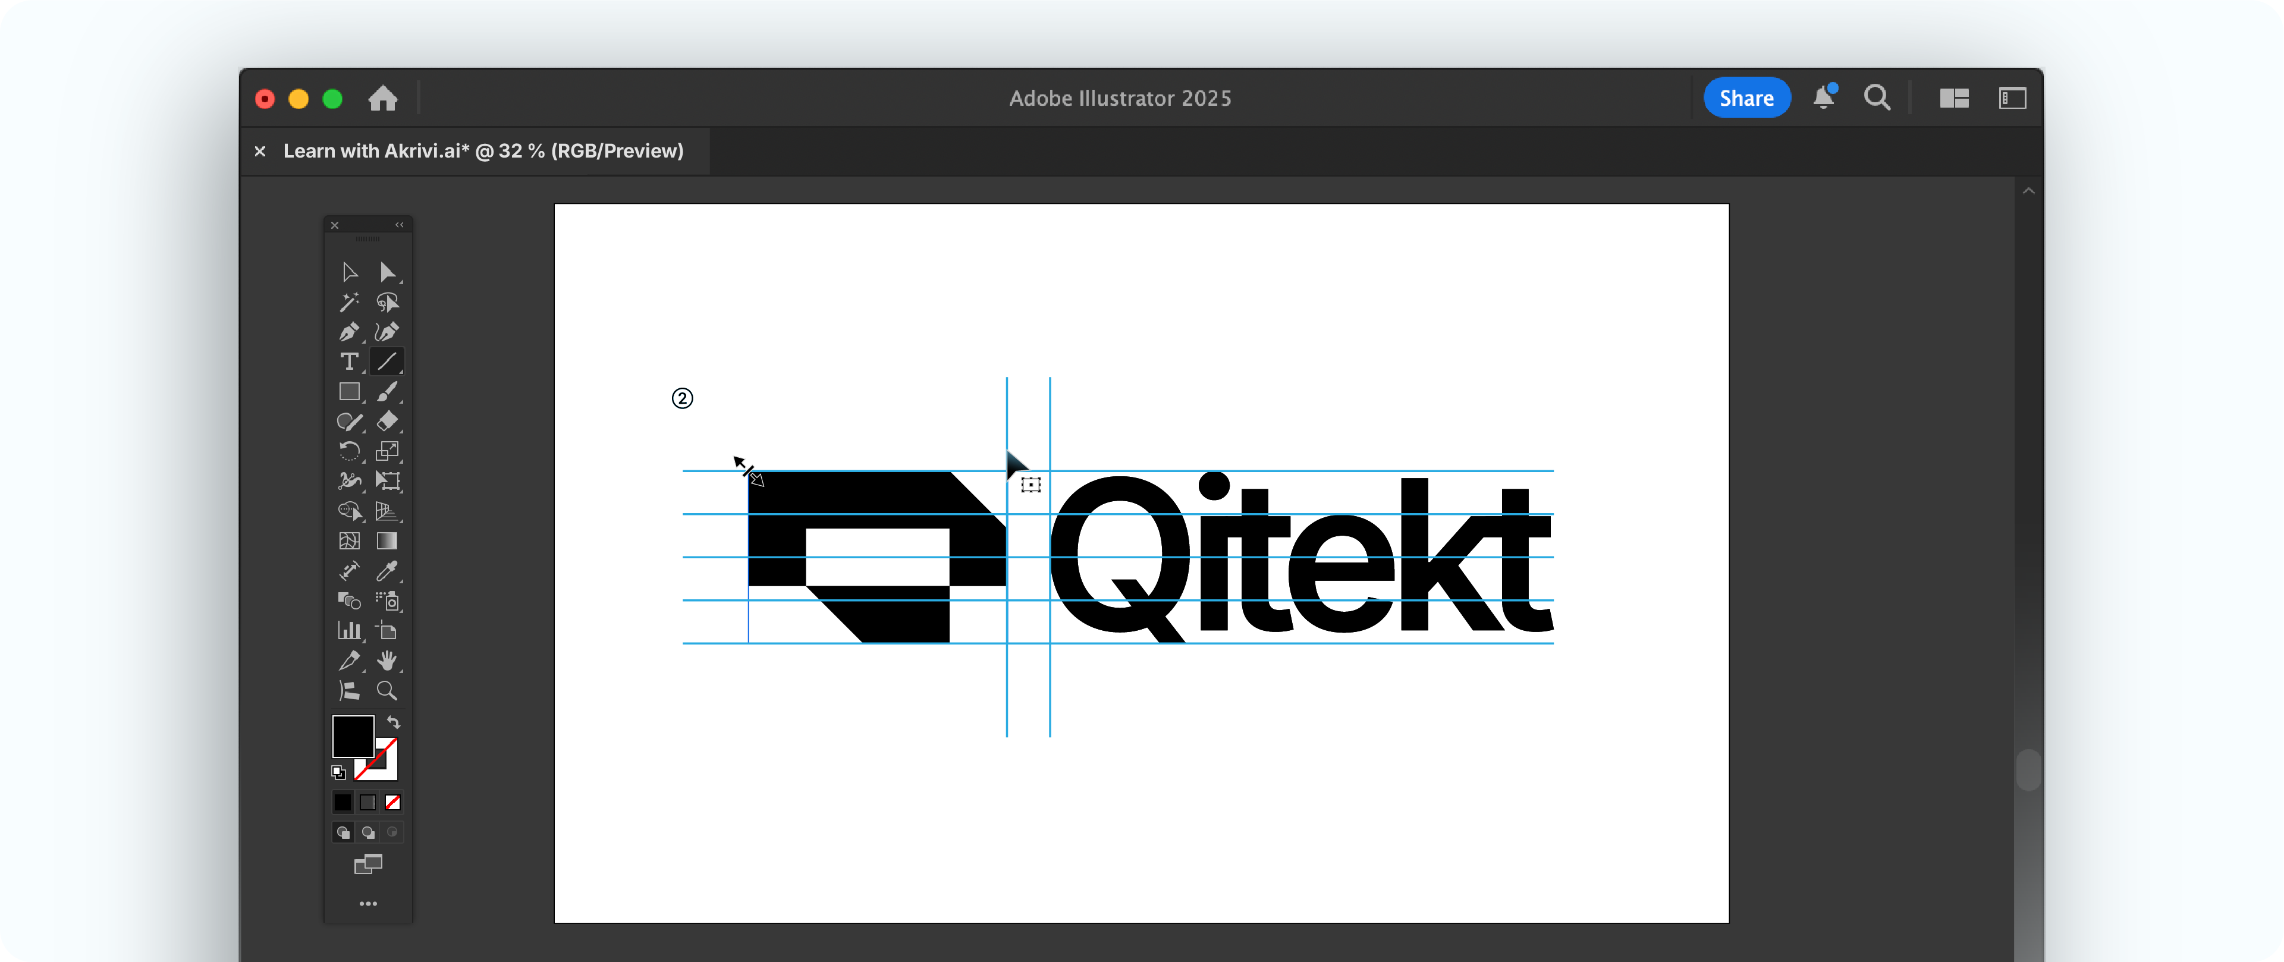Activate the Eraser tool
The height and width of the screenshot is (962, 2284).
[388, 422]
